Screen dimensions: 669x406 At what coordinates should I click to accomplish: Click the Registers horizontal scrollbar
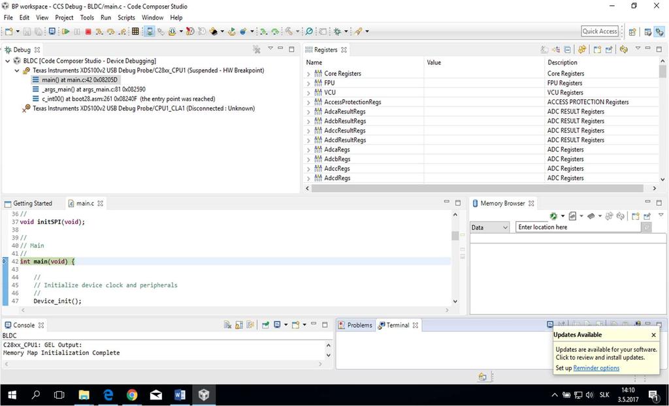(477, 188)
